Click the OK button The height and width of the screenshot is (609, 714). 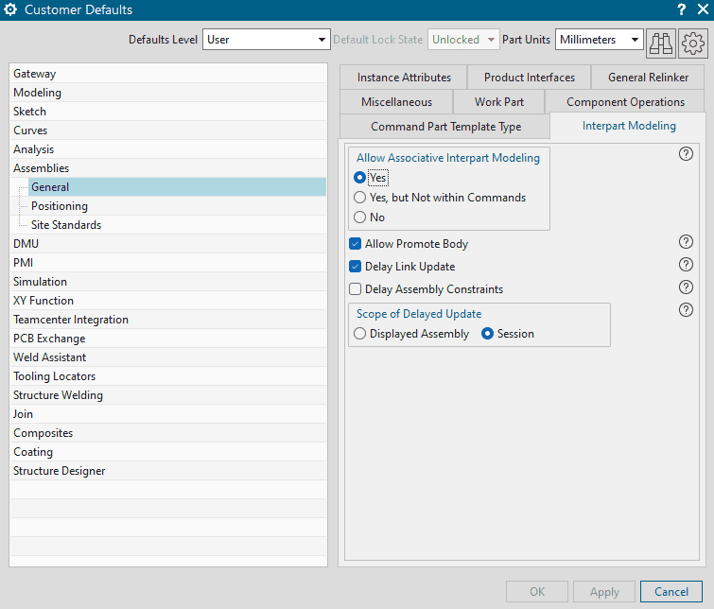click(537, 592)
